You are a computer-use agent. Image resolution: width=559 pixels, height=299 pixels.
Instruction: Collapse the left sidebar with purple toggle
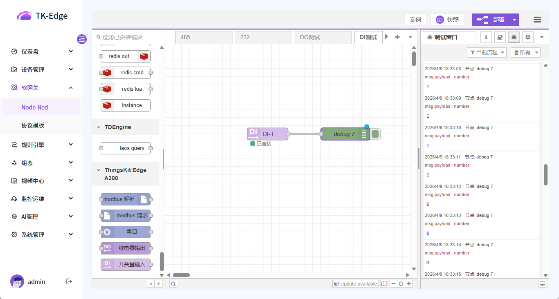[x=82, y=39]
